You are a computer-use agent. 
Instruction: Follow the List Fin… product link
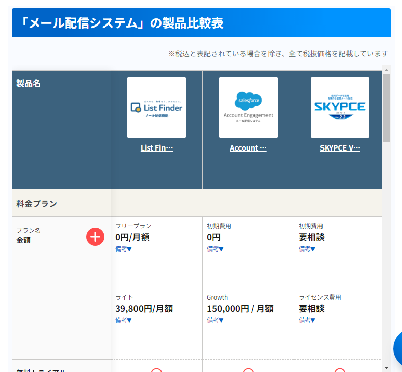coord(156,148)
